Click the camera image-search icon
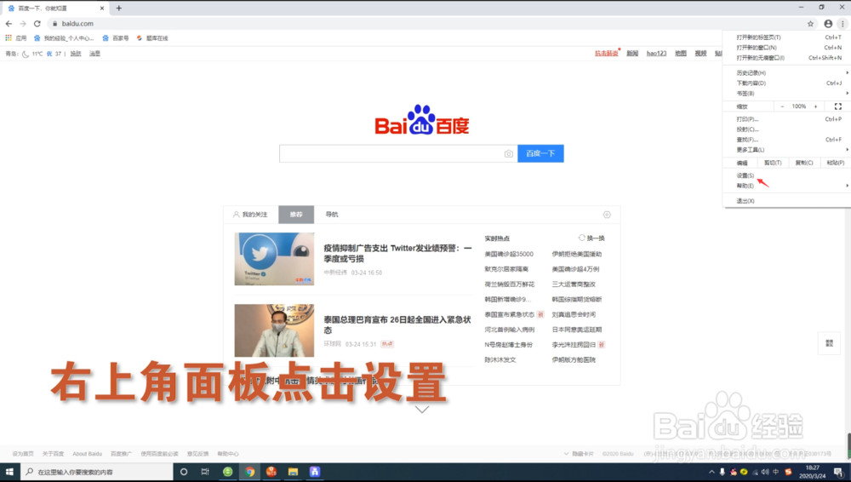 click(x=509, y=154)
